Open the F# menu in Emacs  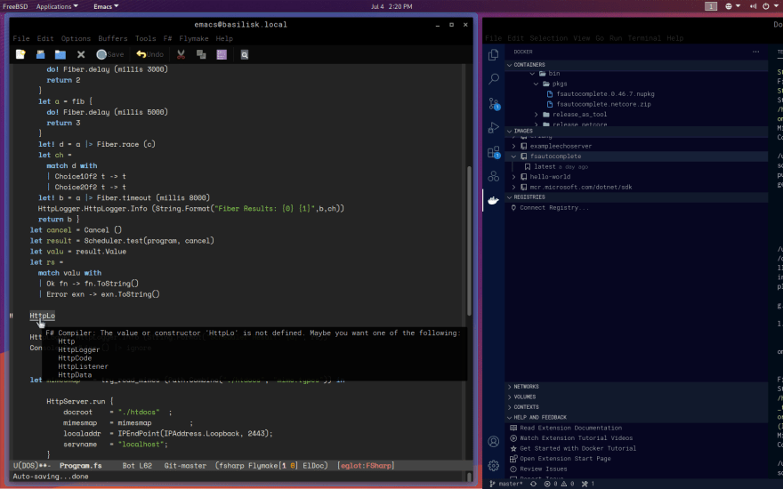(x=167, y=38)
